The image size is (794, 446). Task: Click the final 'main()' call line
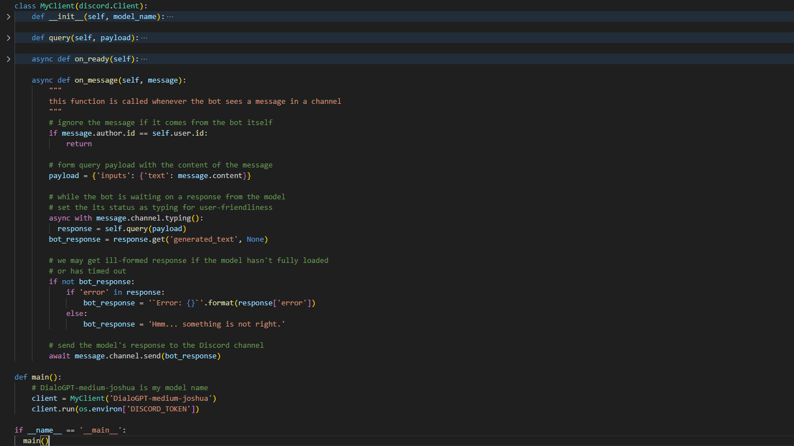pos(36,441)
